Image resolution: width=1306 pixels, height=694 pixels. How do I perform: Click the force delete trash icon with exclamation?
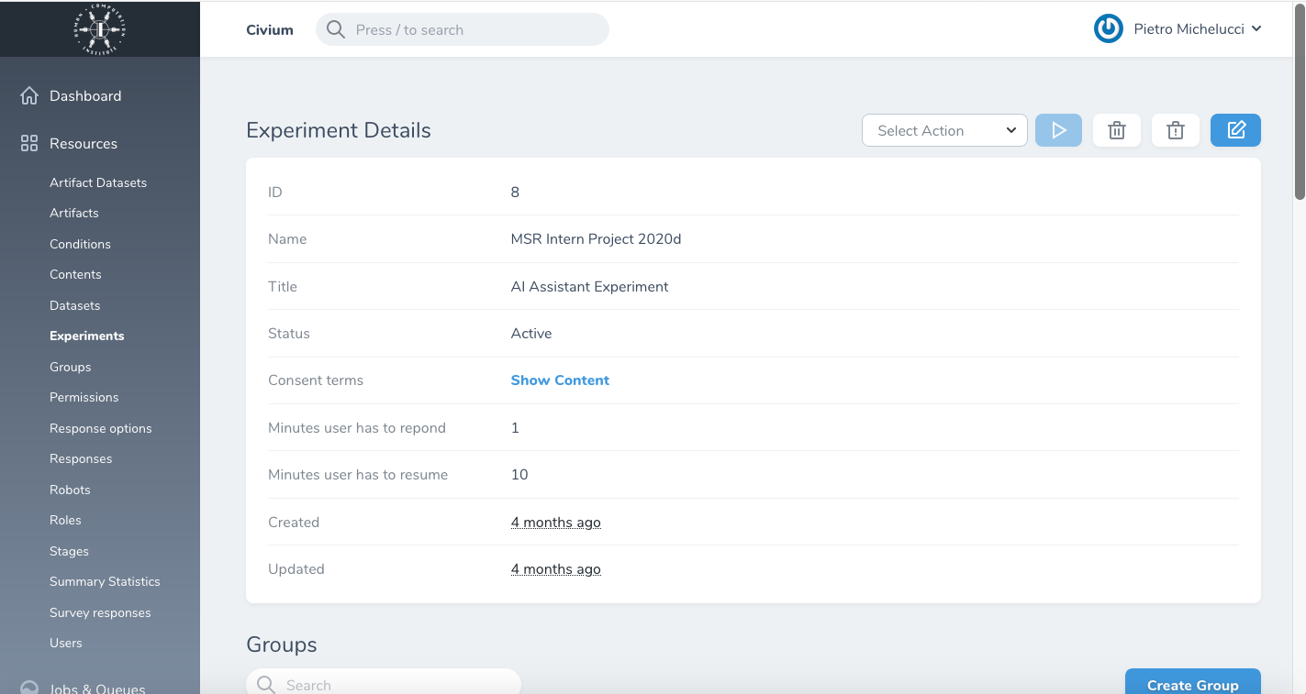click(1176, 130)
